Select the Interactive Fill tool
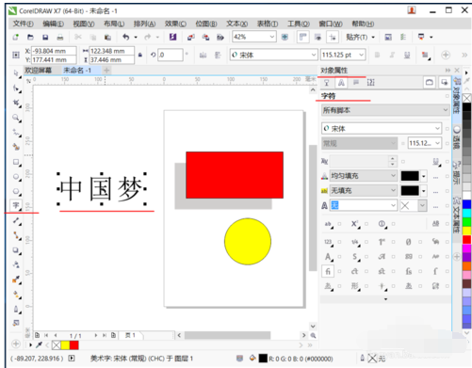The image size is (472, 368). (x=16, y=295)
